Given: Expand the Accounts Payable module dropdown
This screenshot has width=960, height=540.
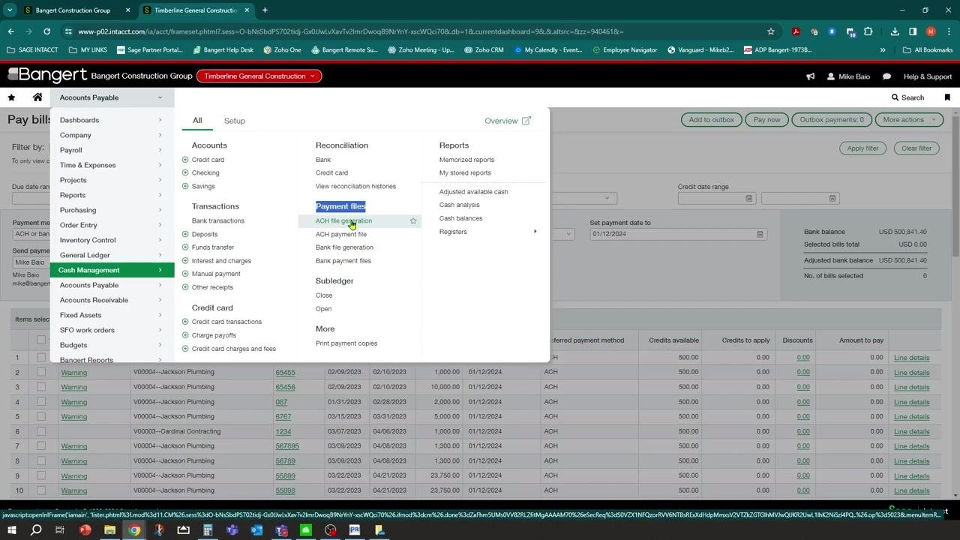Looking at the screenshot, I should click(112, 97).
